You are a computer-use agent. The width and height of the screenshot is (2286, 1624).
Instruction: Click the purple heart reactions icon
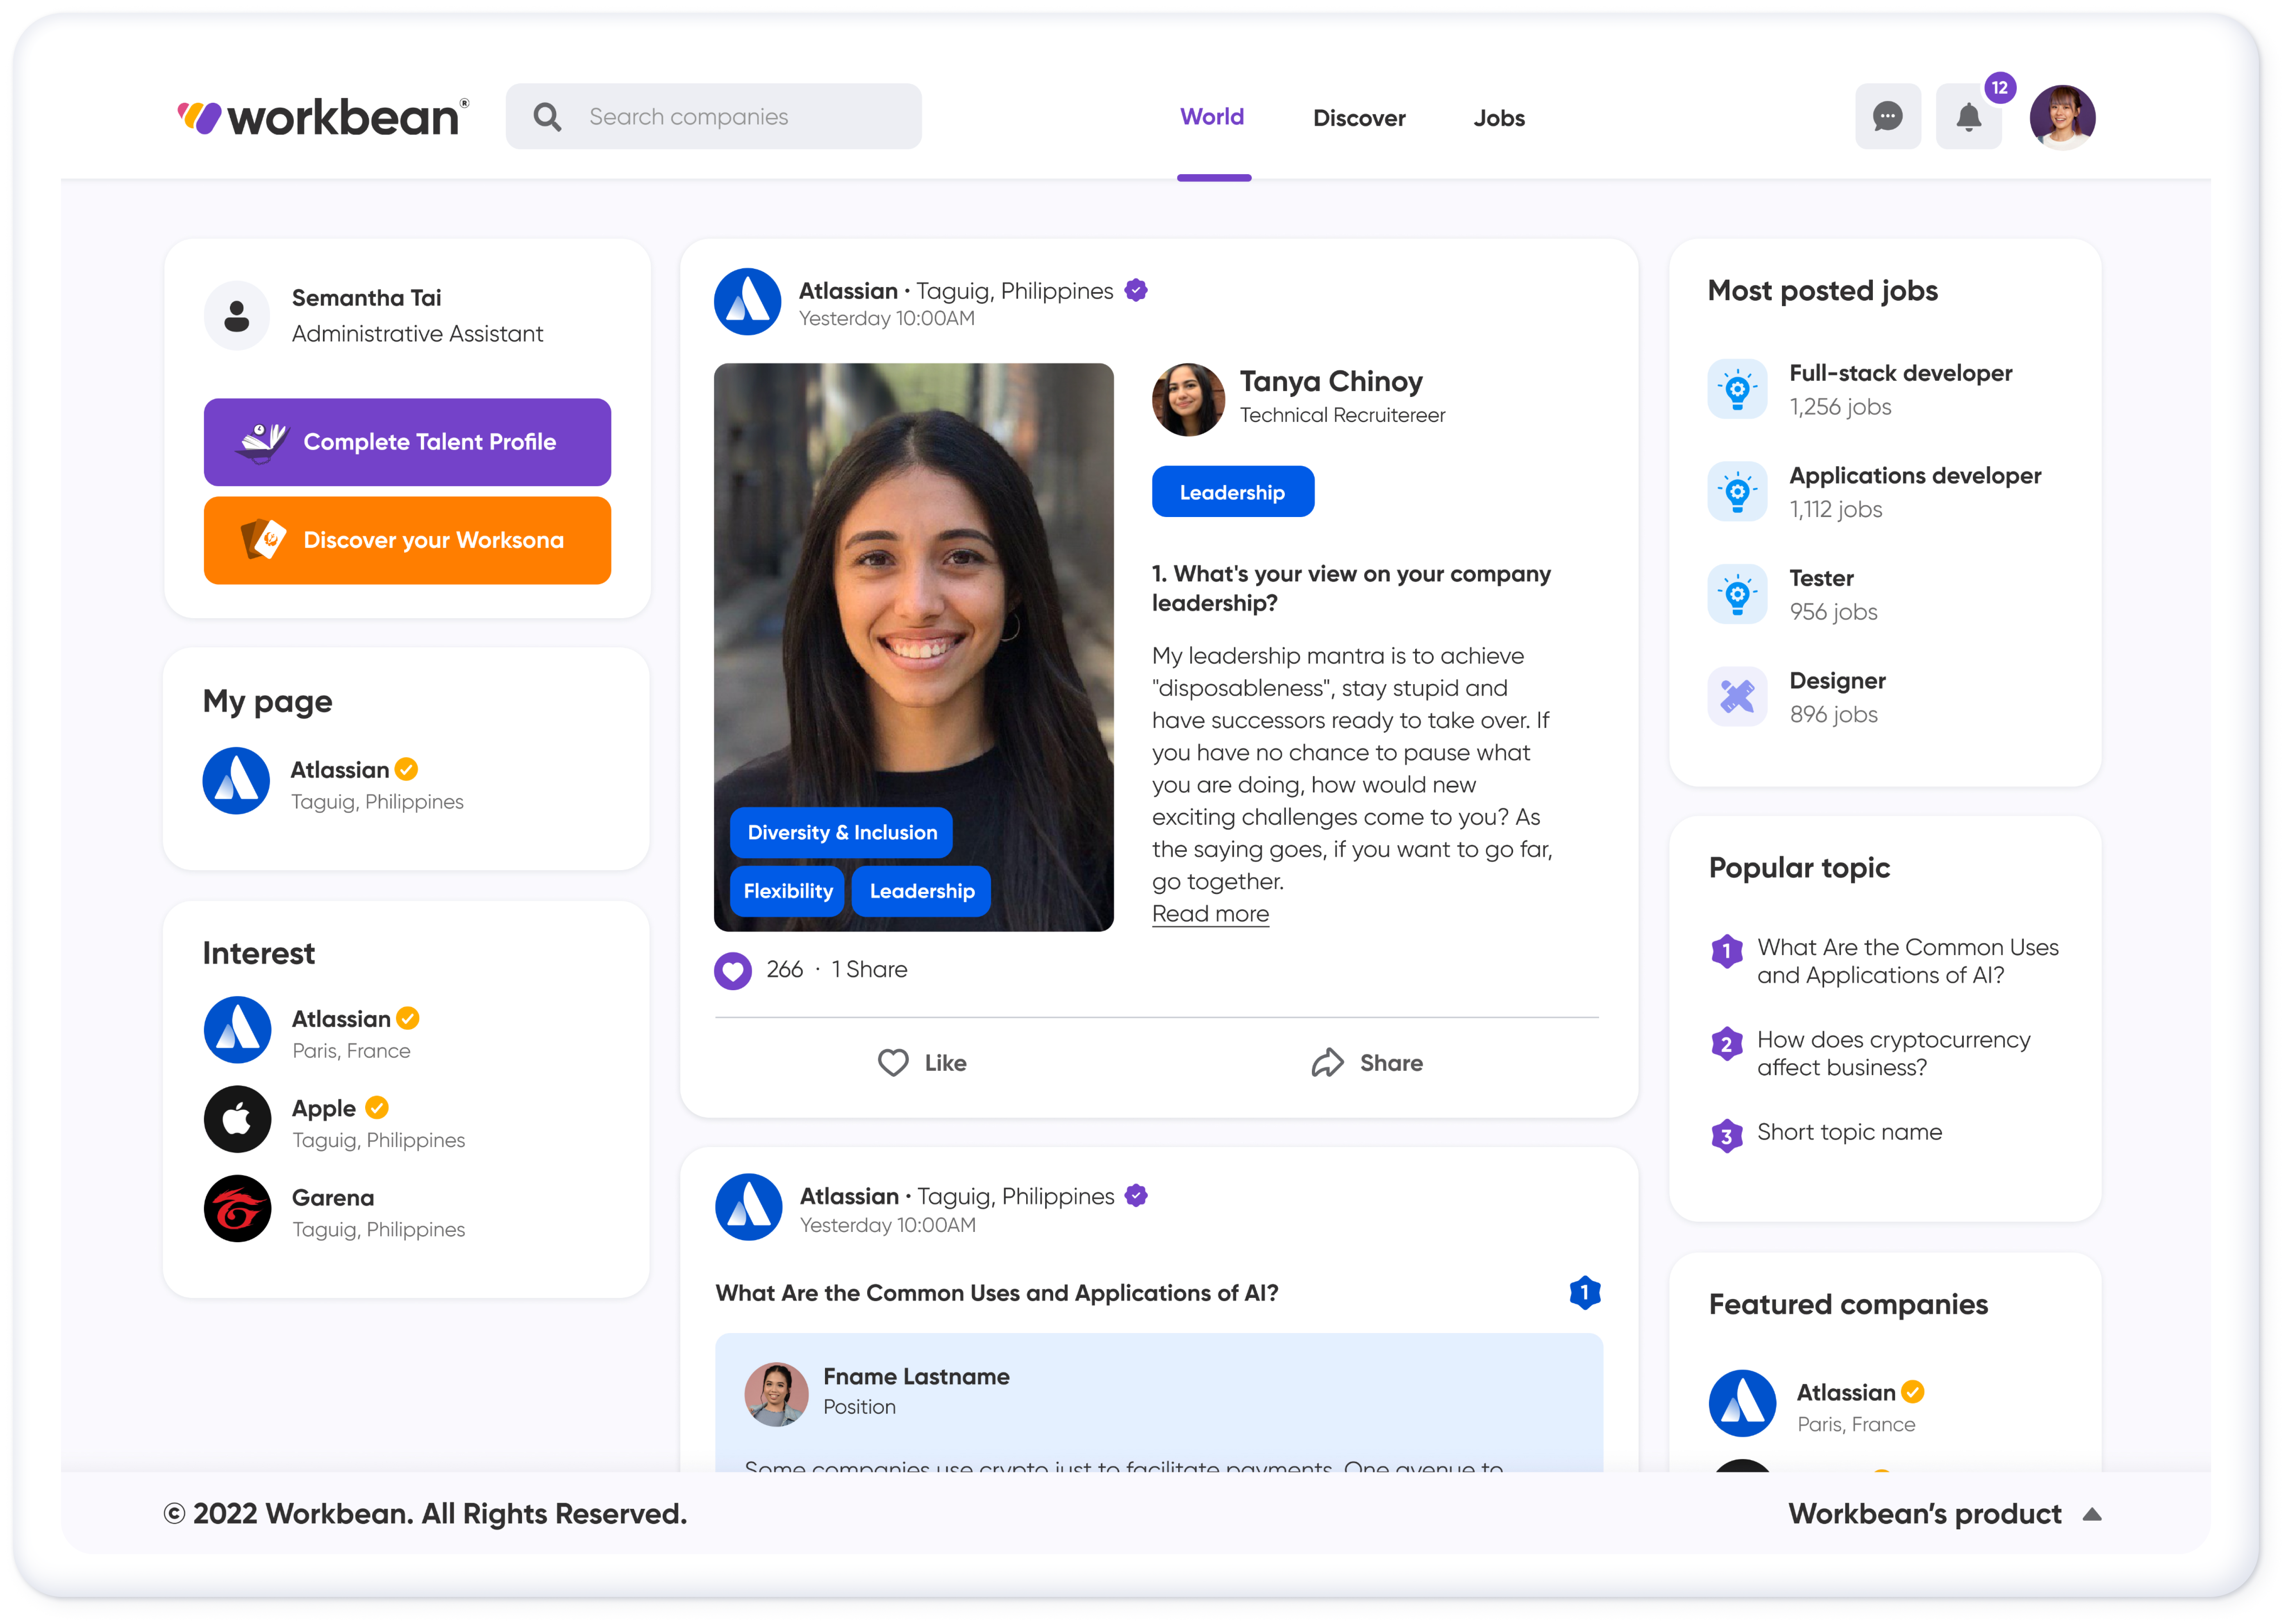coord(732,970)
